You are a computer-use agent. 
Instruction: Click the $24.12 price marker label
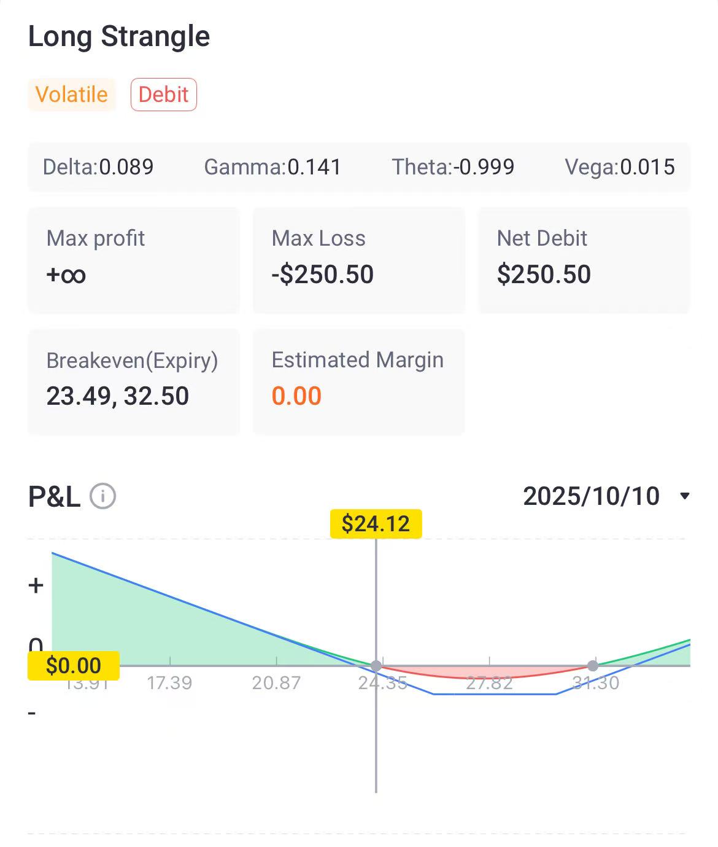(x=376, y=523)
